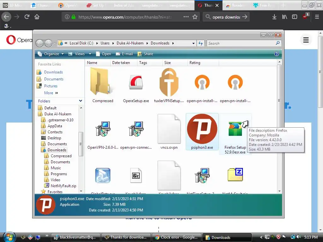Open uBlock Origin extension icon

click(x=305, y=16)
